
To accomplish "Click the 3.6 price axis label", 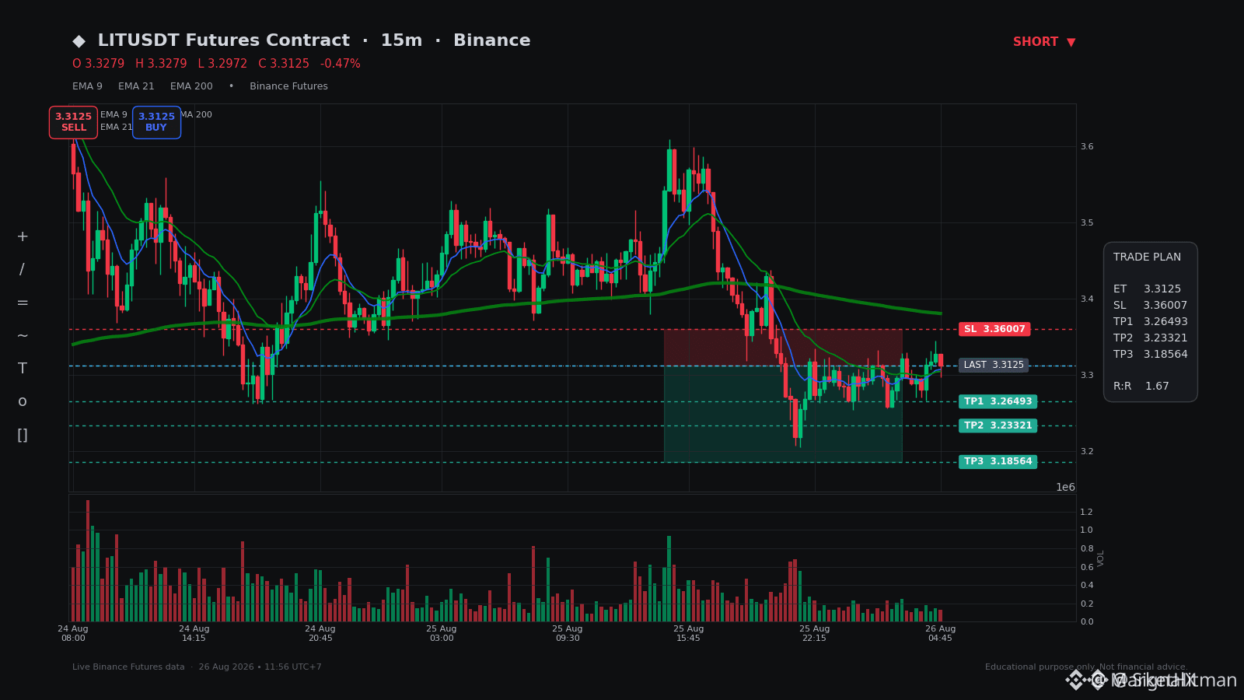I will click(x=1087, y=147).
